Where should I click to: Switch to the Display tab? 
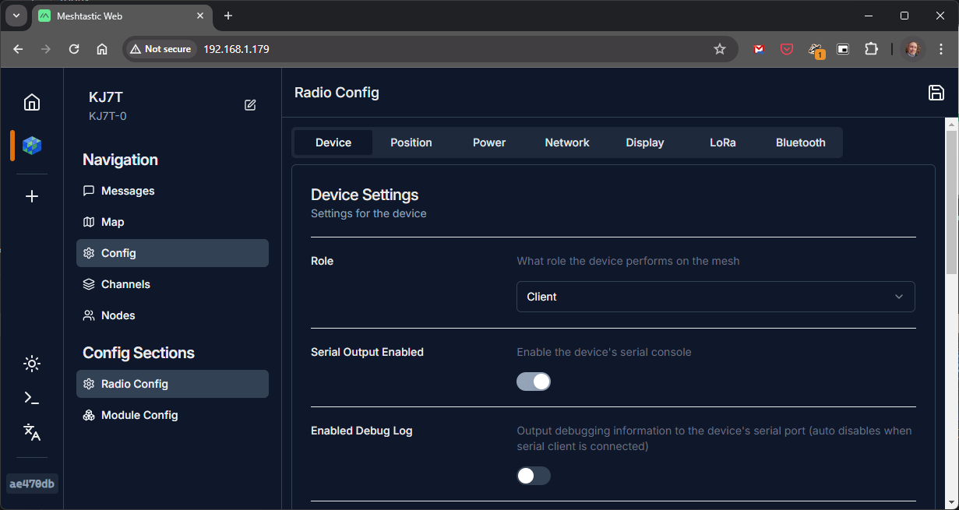(x=645, y=142)
